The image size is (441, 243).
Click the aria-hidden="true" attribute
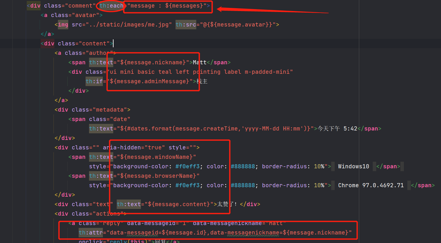click(134, 148)
